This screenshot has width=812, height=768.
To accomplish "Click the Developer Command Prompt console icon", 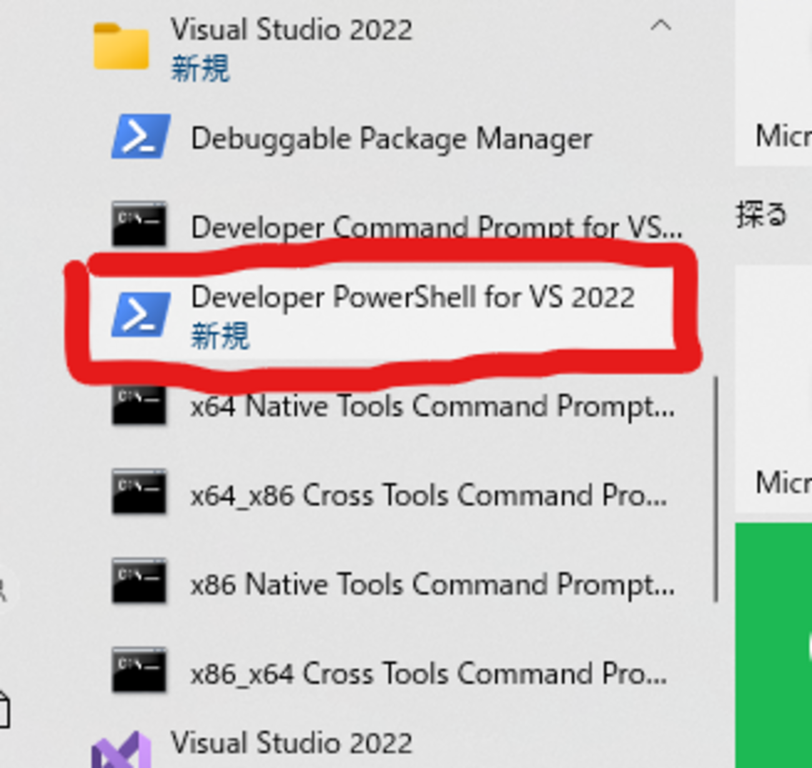I will tap(139, 224).
